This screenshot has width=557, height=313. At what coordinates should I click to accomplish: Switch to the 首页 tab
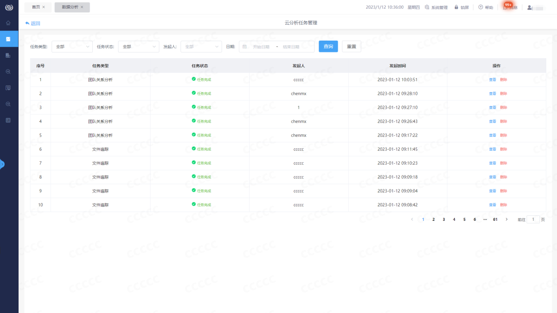pos(36,7)
